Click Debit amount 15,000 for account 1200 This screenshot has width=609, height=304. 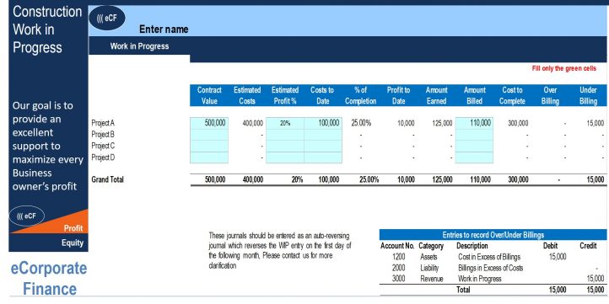(x=558, y=256)
